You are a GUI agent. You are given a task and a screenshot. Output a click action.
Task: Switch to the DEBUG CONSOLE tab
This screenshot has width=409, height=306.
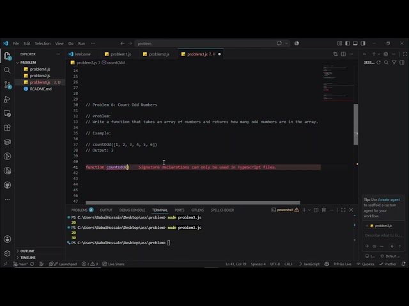pos(132,210)
